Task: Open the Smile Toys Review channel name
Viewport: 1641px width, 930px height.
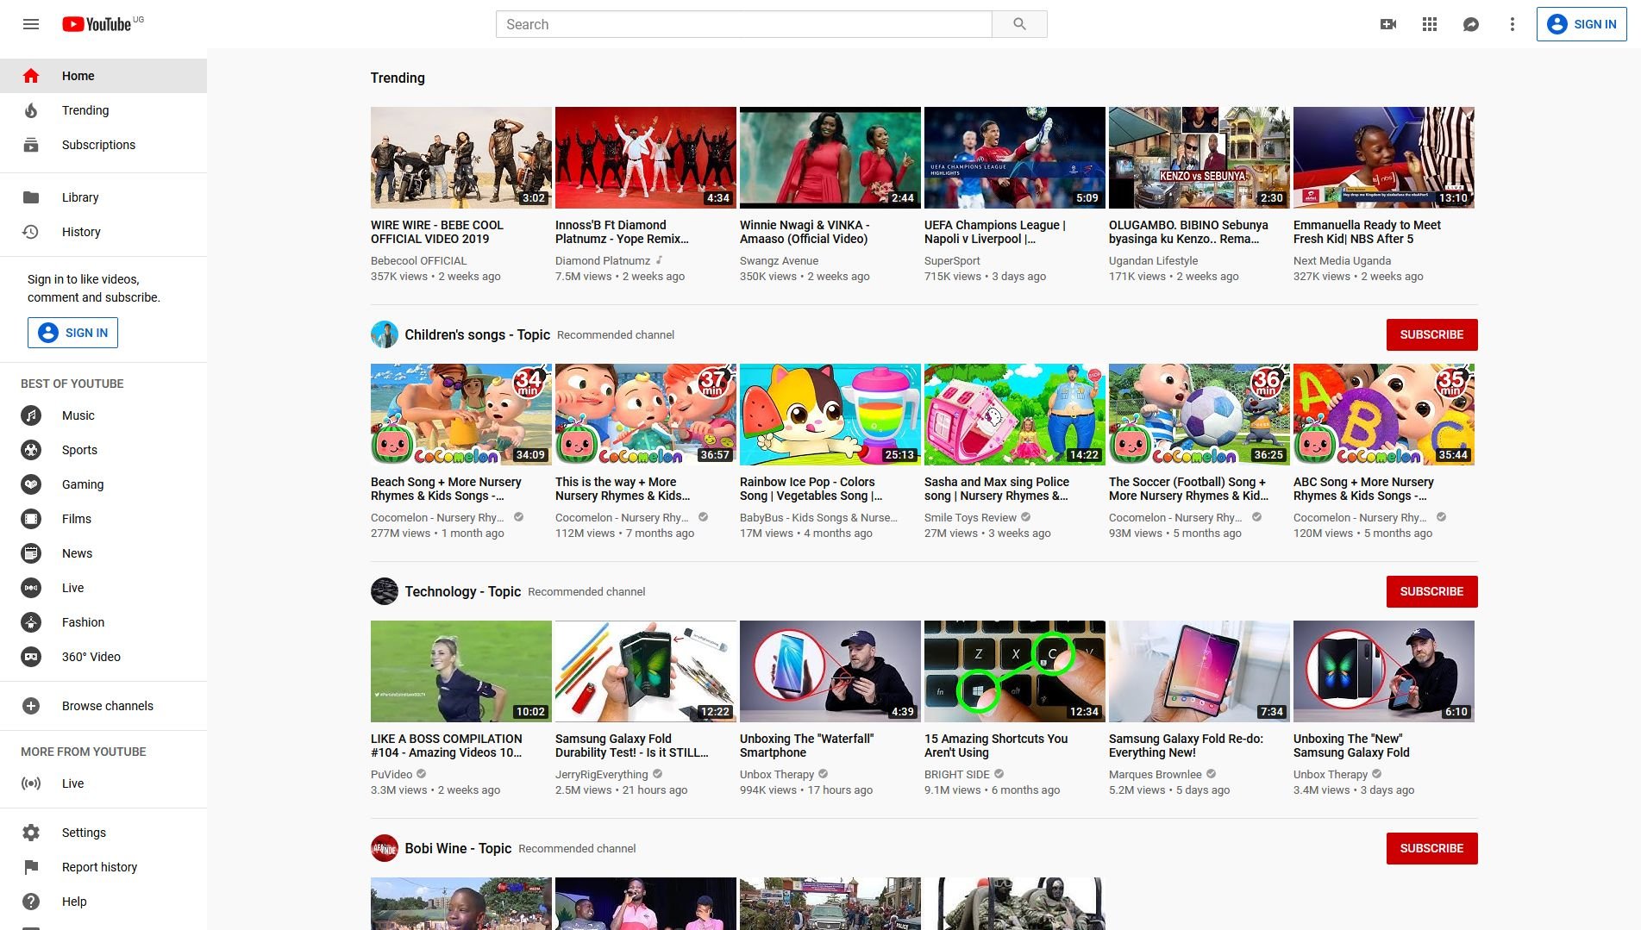Action: click(970, 517)
